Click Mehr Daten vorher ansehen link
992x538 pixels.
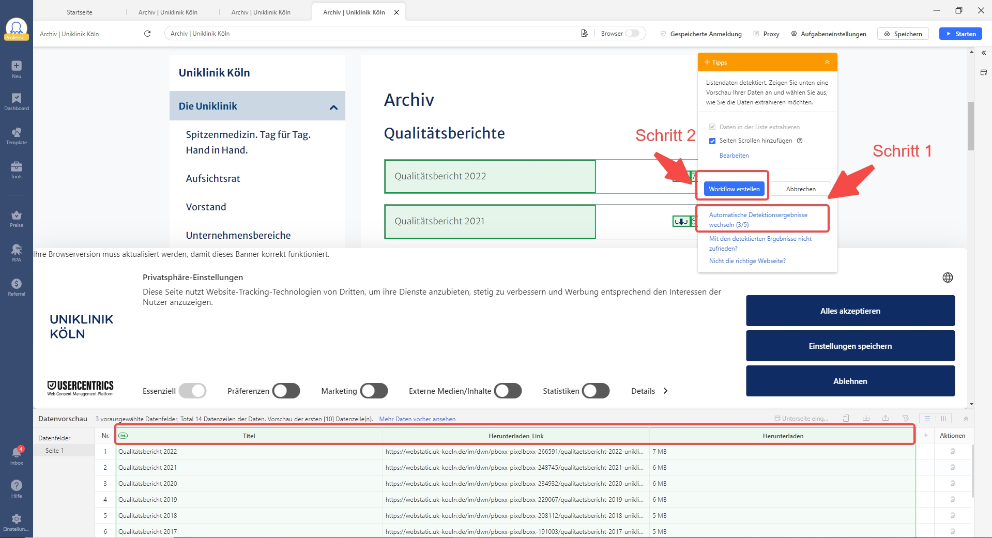[x=417, y=419]
